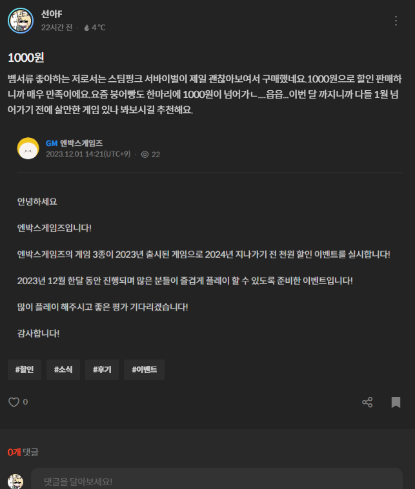Image resolution: width=415 pixels, height=489 pixels.
Task: Open the #이벤트 hashtag
Action: point(144,370)
